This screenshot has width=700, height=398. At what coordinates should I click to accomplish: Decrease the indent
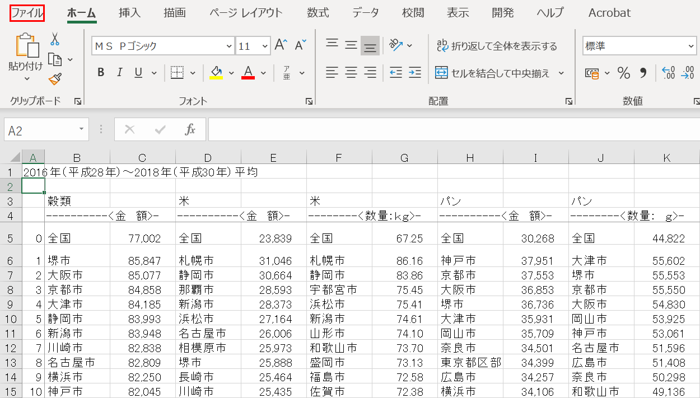396,73
